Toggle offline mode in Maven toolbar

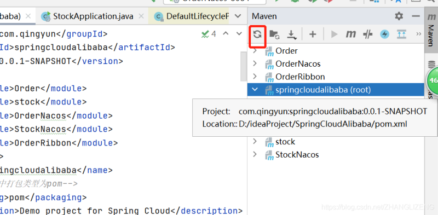(367, 34)
